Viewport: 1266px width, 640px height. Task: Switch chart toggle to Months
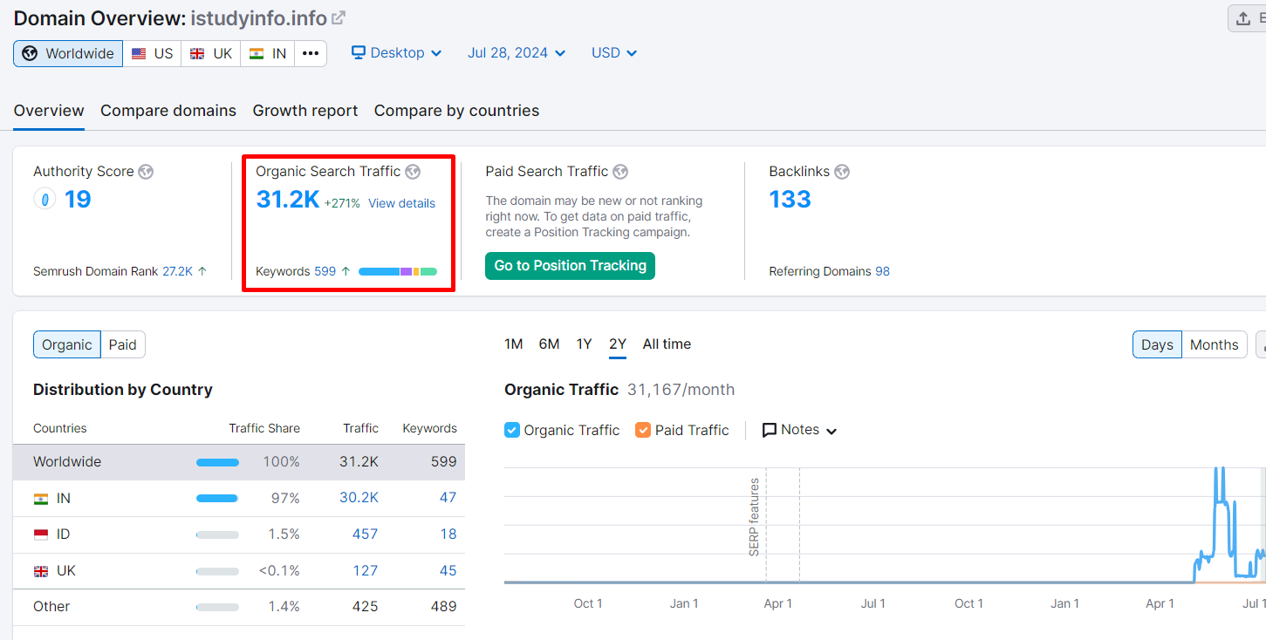pos(1215,344)
